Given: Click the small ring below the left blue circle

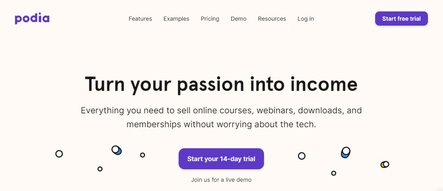Looking at the screenshot, I should [x=100, y=169].
